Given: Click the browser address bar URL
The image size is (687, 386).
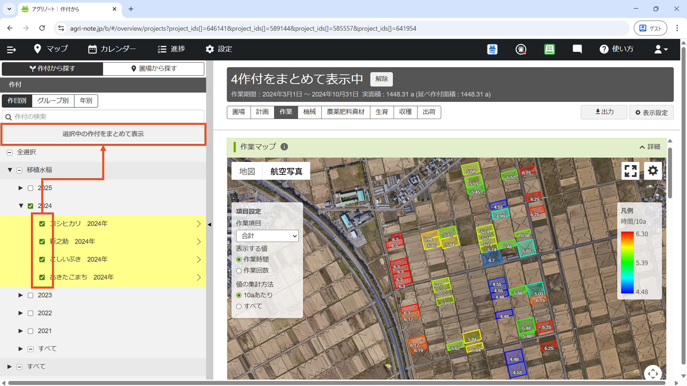Looking at the screenshot, I should [243, 28].
